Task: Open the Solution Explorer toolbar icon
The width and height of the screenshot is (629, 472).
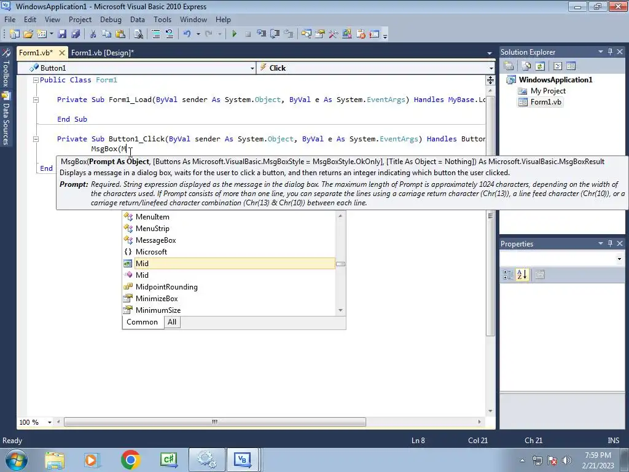Action: tap(307, 34)
